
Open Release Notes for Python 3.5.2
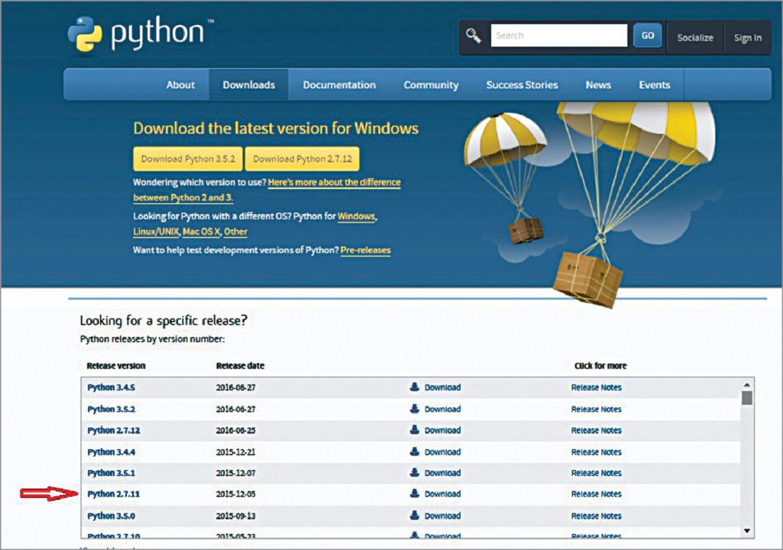(x=596, y=409)
